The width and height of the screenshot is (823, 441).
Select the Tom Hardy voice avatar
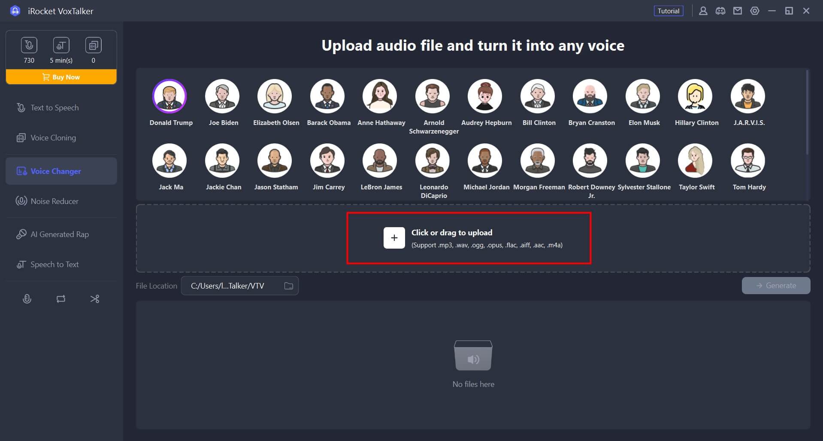coord(748,161)
